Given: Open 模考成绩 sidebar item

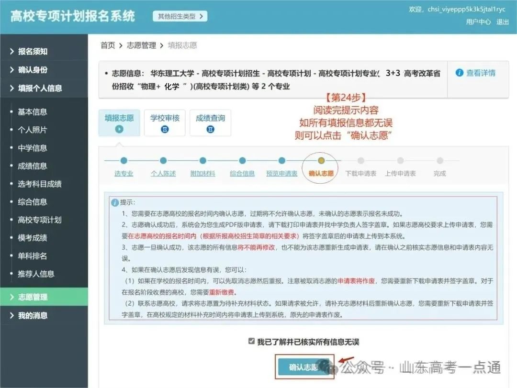Looking at the screenshot, I should click(x=33, y=238).
